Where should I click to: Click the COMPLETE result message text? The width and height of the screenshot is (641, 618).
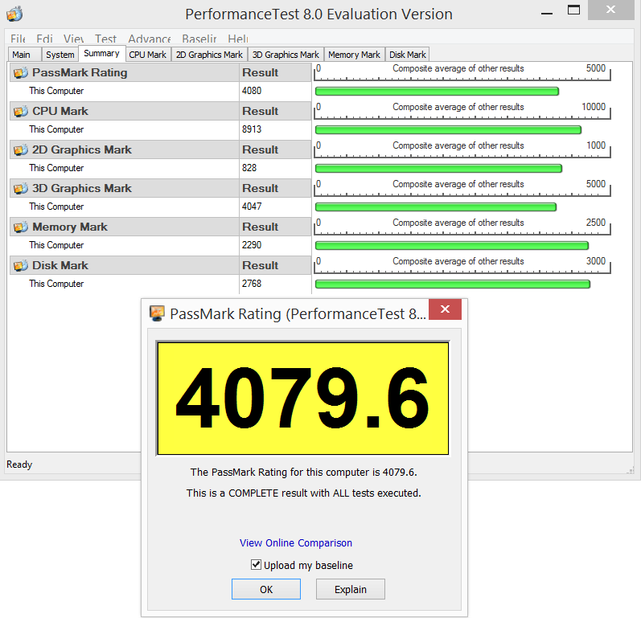[304, 493]
